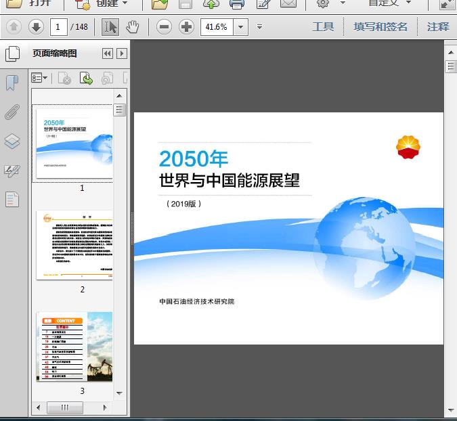Click the document vertical scroll handle
Screen dimensions: 457x421
451,66
